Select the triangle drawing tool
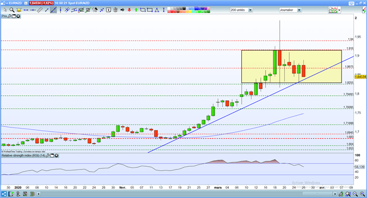Image resolution: width=367 pixels, height=198 pixels. click(x=157, y=10)
